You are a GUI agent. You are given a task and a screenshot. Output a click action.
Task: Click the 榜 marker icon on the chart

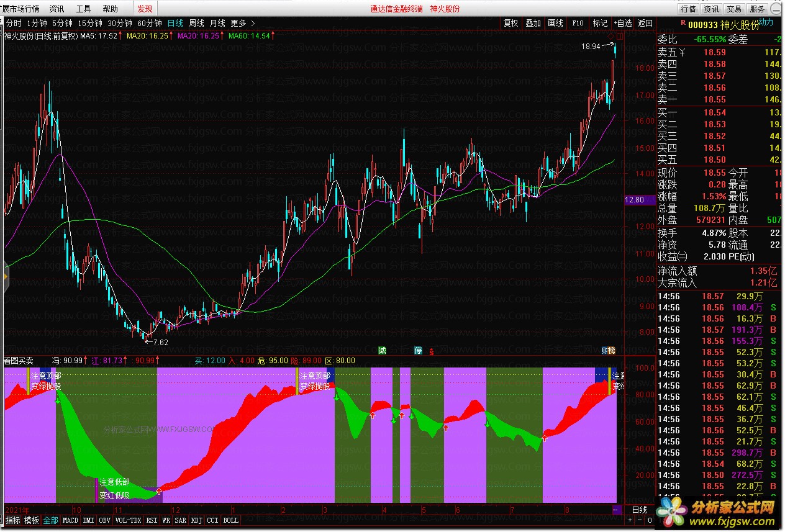[x=612, y=351]
